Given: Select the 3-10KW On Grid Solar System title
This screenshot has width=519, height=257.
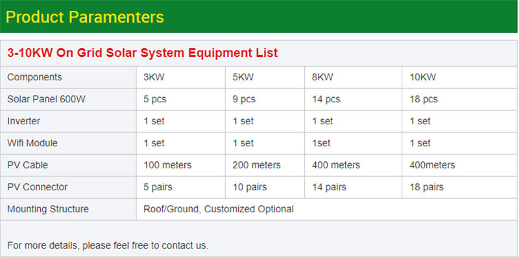Looking at the screenshot, I should pos(142,53).
